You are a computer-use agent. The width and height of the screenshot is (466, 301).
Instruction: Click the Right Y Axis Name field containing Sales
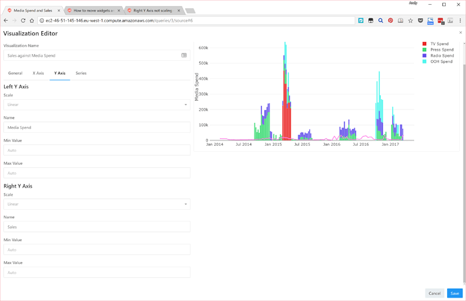97,227
